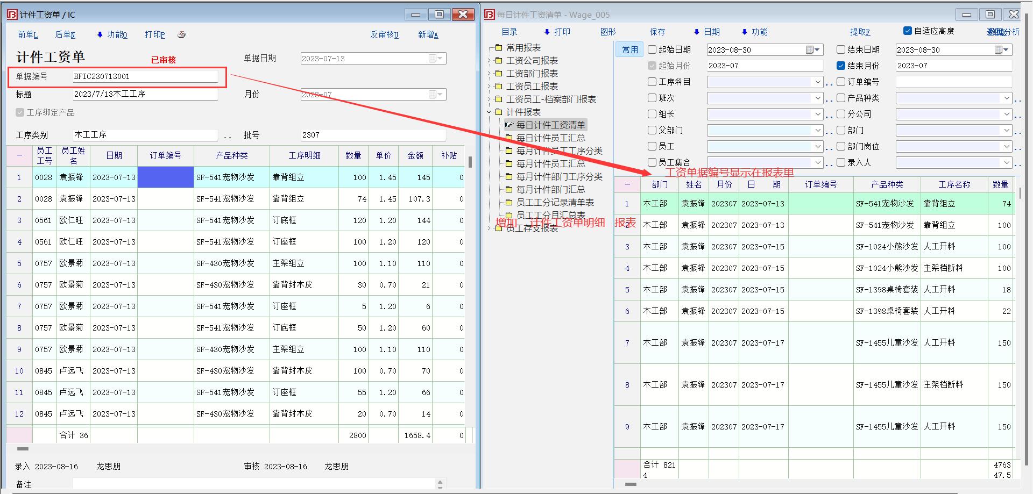
Task: Open the 工序科目 dropdown list
Action: (x=818, y=82)
